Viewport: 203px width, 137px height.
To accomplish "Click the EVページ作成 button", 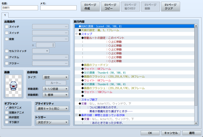I will [x=90, y=7].
